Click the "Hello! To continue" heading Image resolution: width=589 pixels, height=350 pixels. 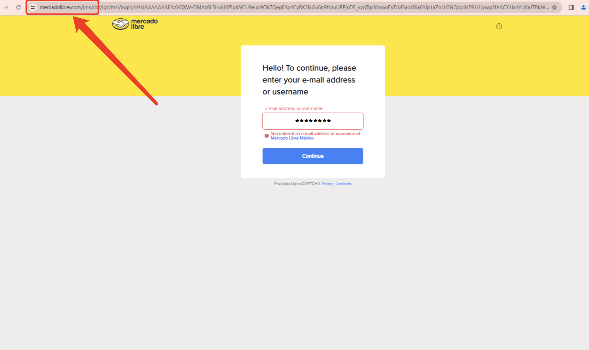click(309, 80)
